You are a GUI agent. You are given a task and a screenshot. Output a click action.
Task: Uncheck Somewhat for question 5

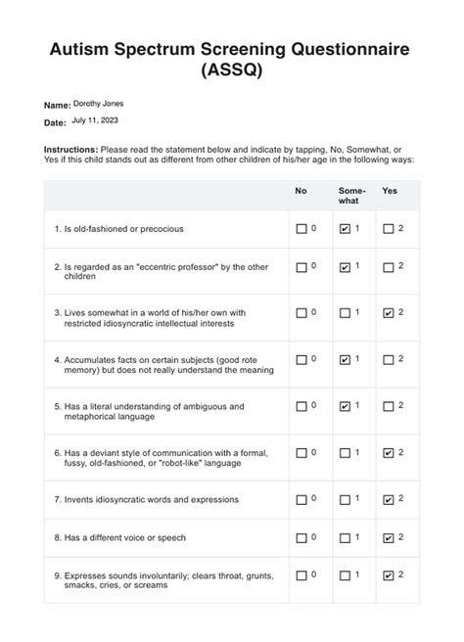click(x=345, y=406)
